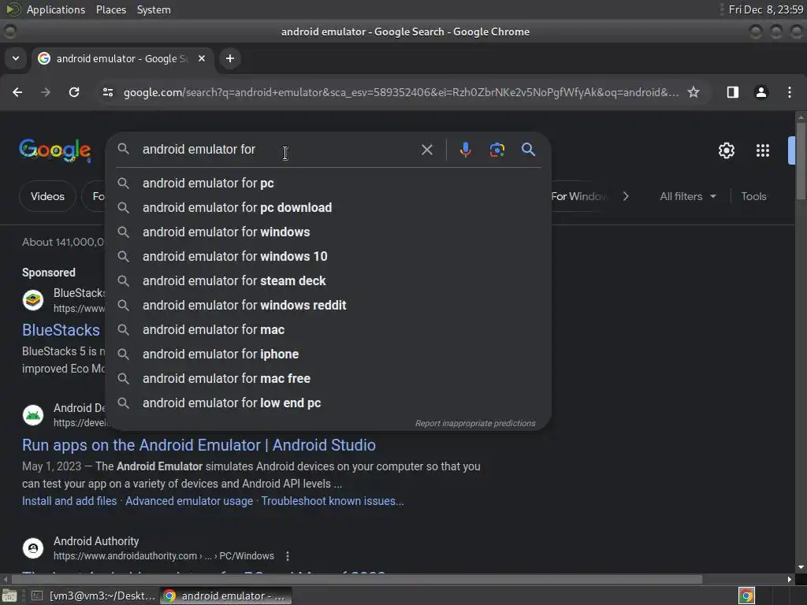Viewport: 807px width, 605px height.
Task: Choose suggestion 'android emulator for low end pc'
Action: coord(328,403)
